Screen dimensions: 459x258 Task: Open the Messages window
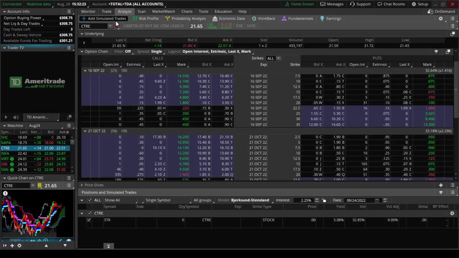point(332,4)
